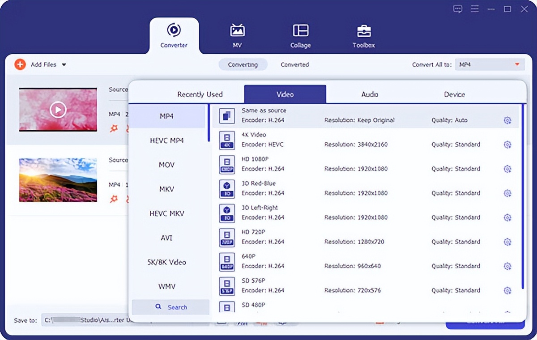Select the HD 720P preset
This screenshot has height=340, width=537.
(x=313, y=237)
